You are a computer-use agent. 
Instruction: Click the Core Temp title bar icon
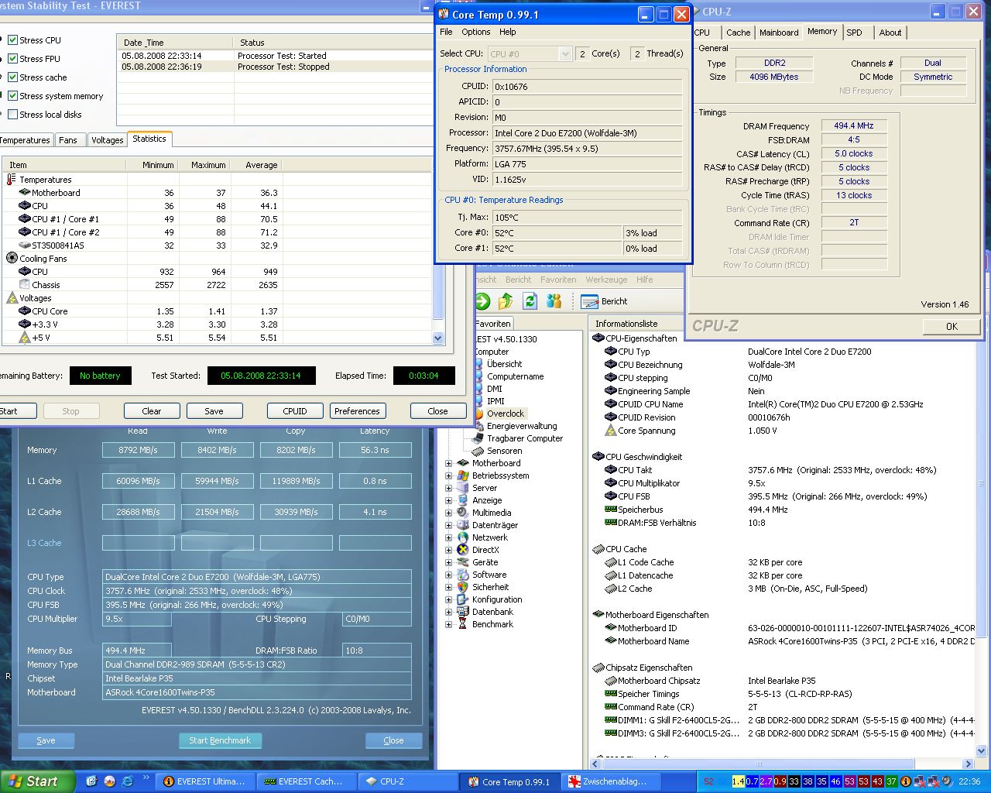click(444, 14)
